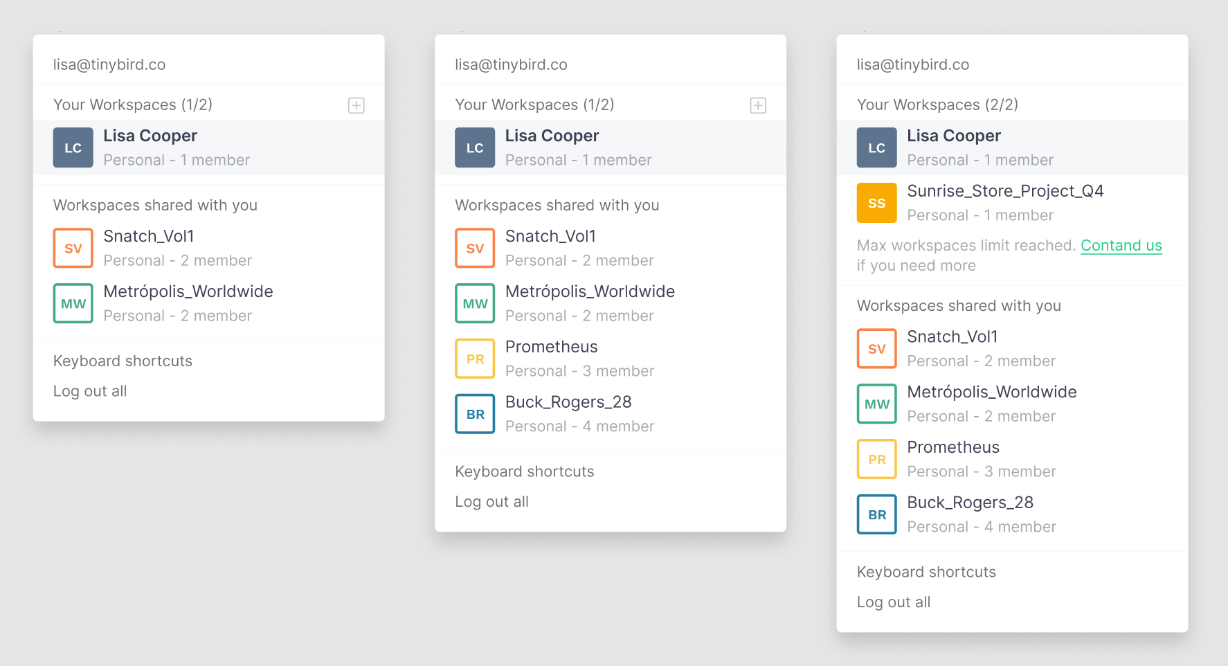The height and width of the screenshot is (666, 1228).
Task: Click the LC avatar in the left panel
Action: (x=73, y=147)
